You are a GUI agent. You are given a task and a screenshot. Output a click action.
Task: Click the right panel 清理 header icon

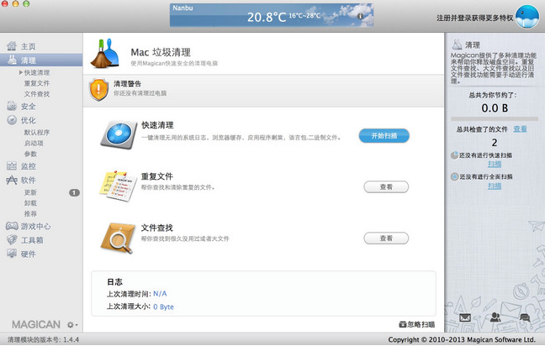pyautogui.click(x=457, y=45)
